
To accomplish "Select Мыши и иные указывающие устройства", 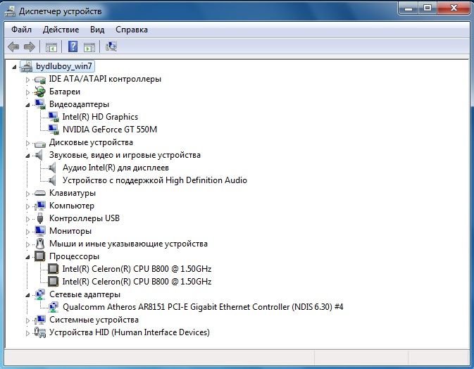I will [128, 244].
